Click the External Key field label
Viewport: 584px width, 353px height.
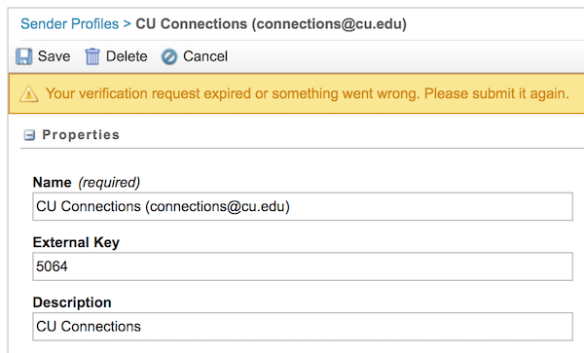point(76,242)
